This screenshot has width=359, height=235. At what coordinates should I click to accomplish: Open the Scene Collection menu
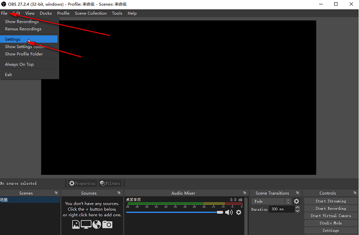[x=91, y=13]
